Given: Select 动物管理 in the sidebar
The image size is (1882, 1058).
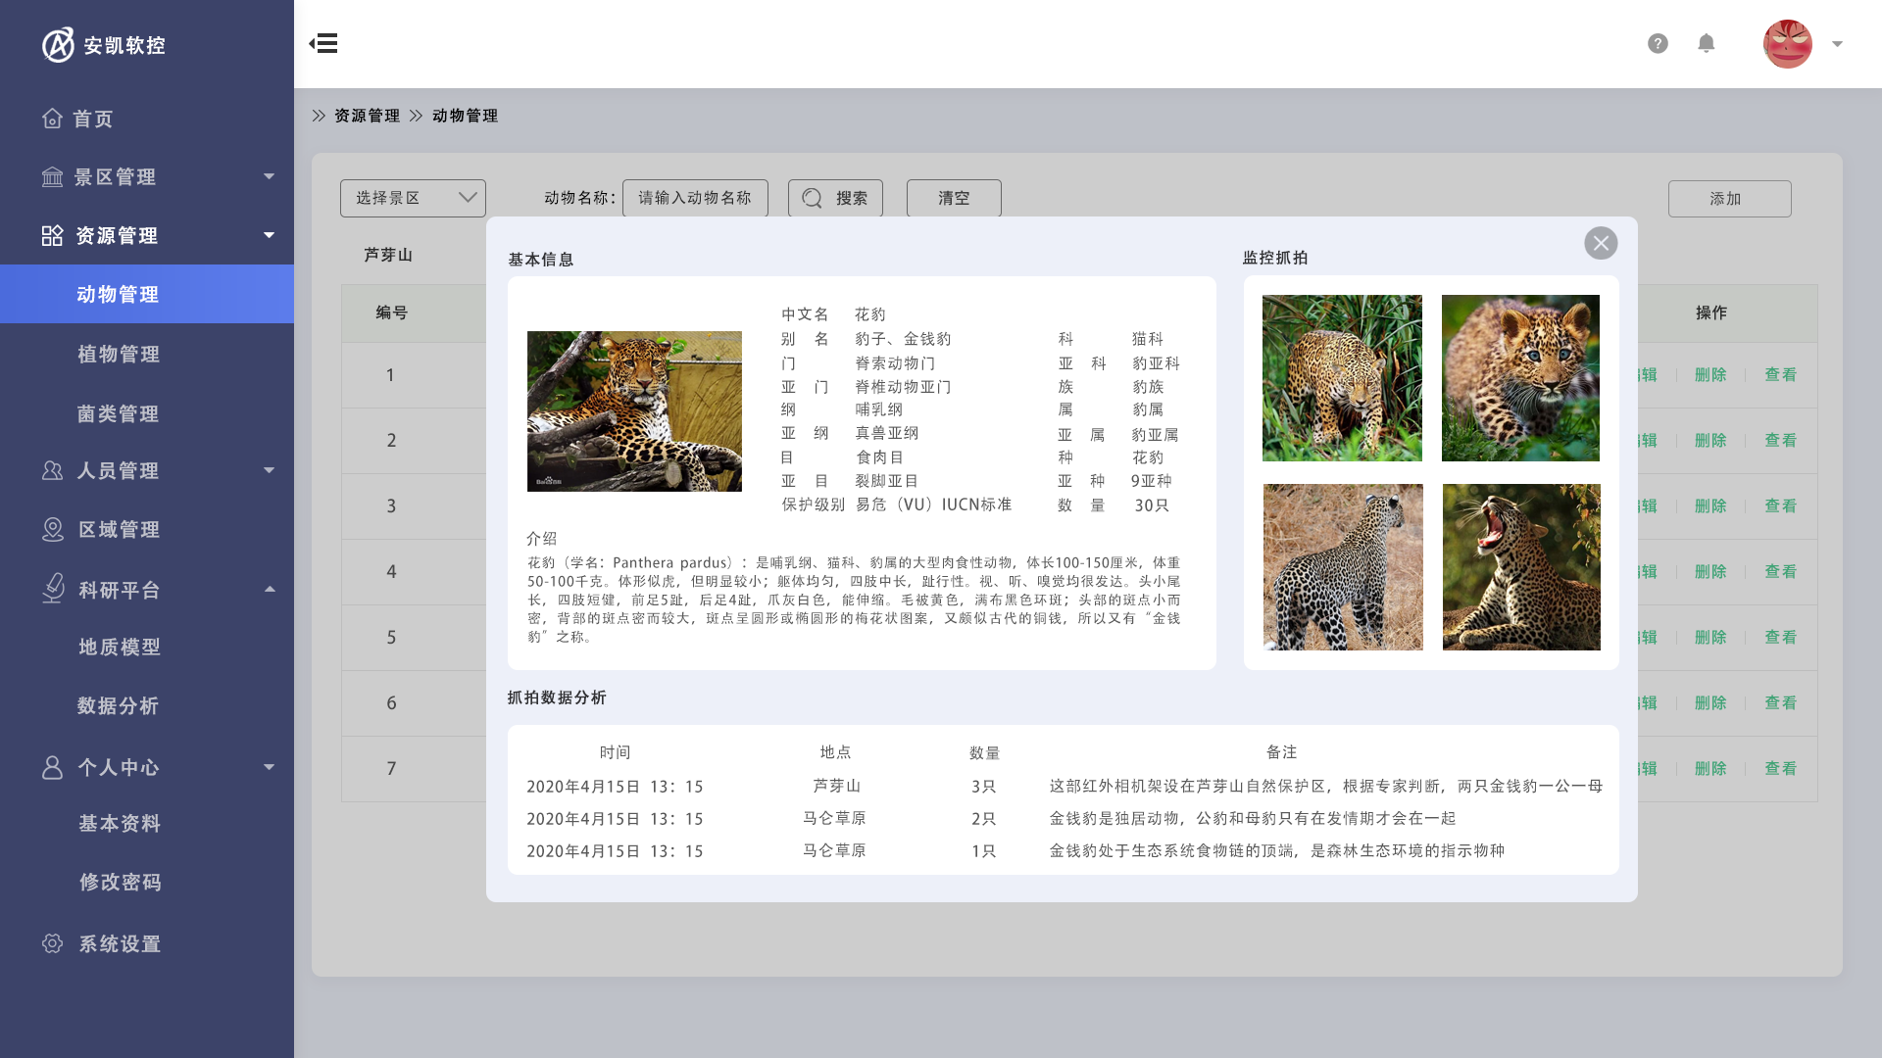Looking at the screenshot, I should tap(147, 294).
